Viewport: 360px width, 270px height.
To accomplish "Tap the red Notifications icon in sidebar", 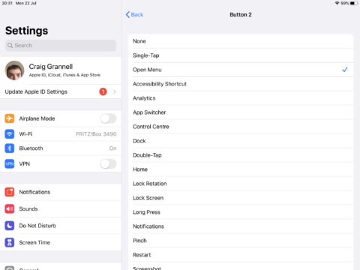I will 10,192.
